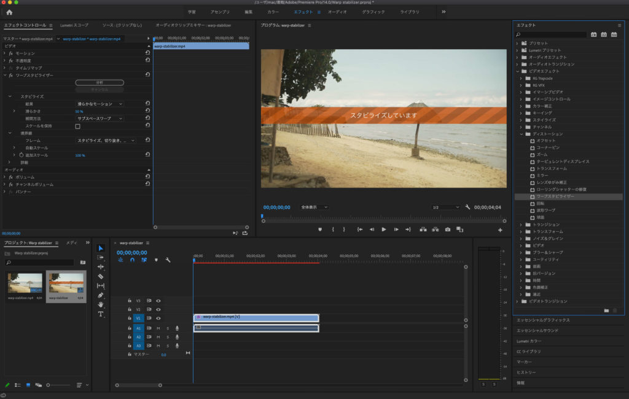Adjust Project panel thumbnail zoom slider

[59, 385]
